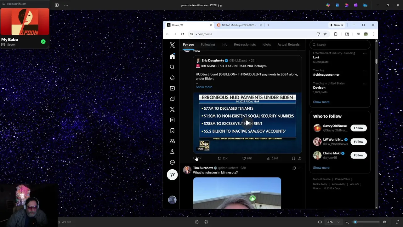Screen dimensions: 403x227
Task: Open the X logo home icon in sidebar
Action: point(172,45)
